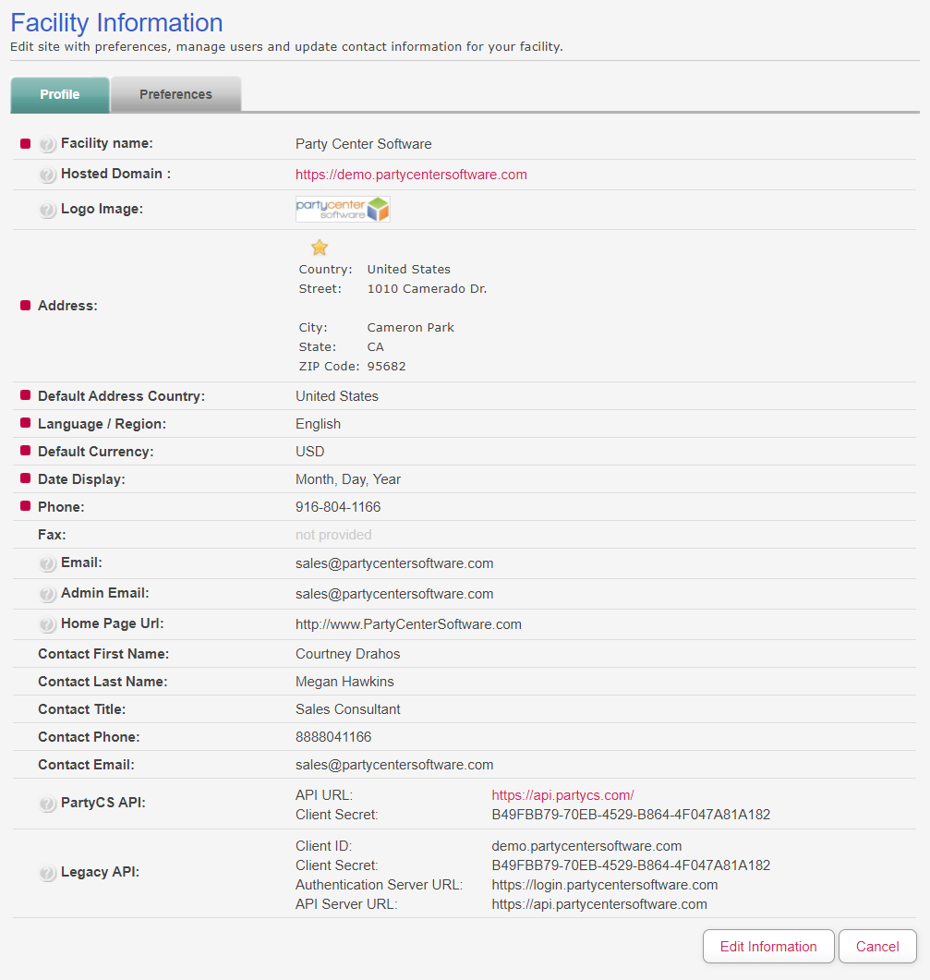Select the date display value Month, Day, Year

[348, 479]
